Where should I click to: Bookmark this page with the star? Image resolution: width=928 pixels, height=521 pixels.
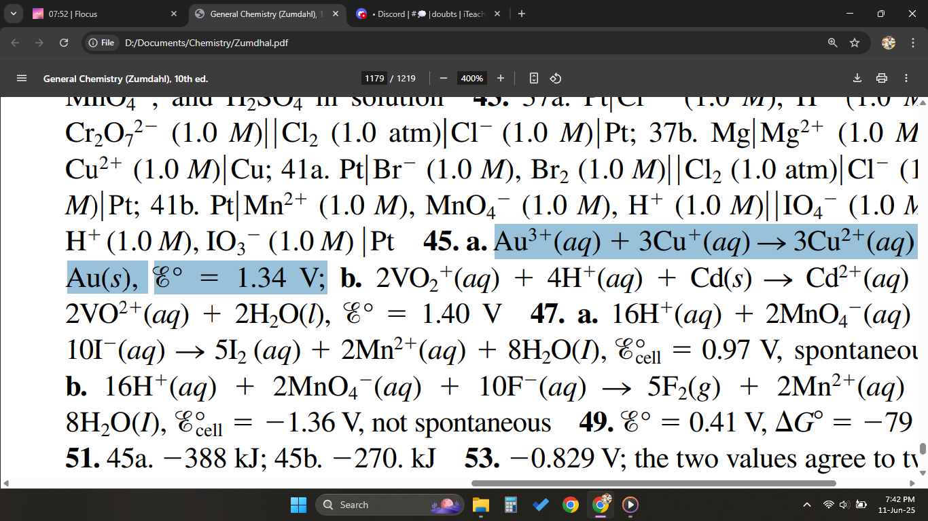[855, 43]
